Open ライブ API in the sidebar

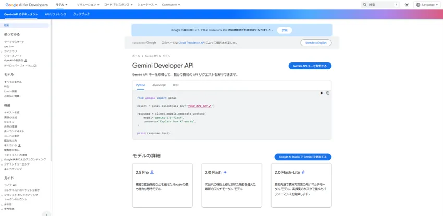point(10,185)
